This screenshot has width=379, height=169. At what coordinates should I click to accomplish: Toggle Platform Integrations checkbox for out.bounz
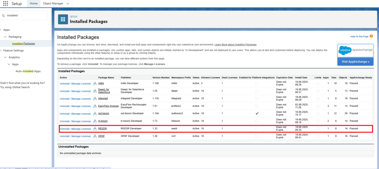point(257,114)
